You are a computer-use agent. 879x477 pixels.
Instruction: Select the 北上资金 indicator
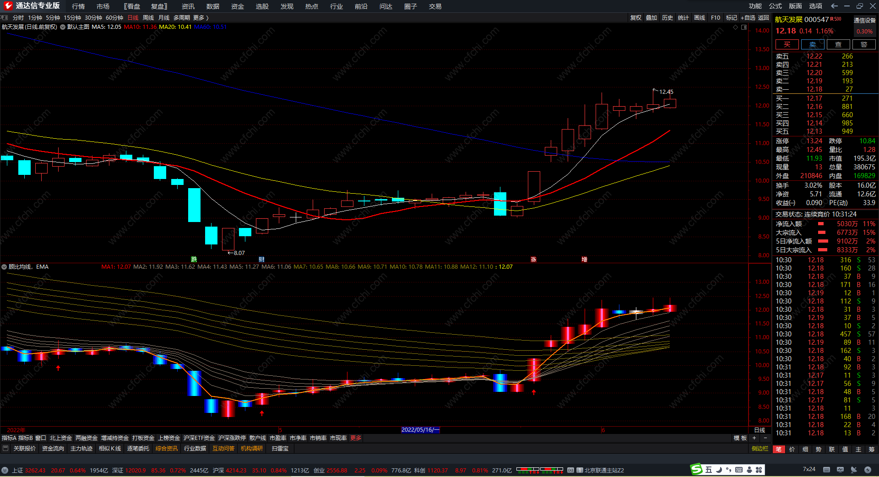coord(61,438)
